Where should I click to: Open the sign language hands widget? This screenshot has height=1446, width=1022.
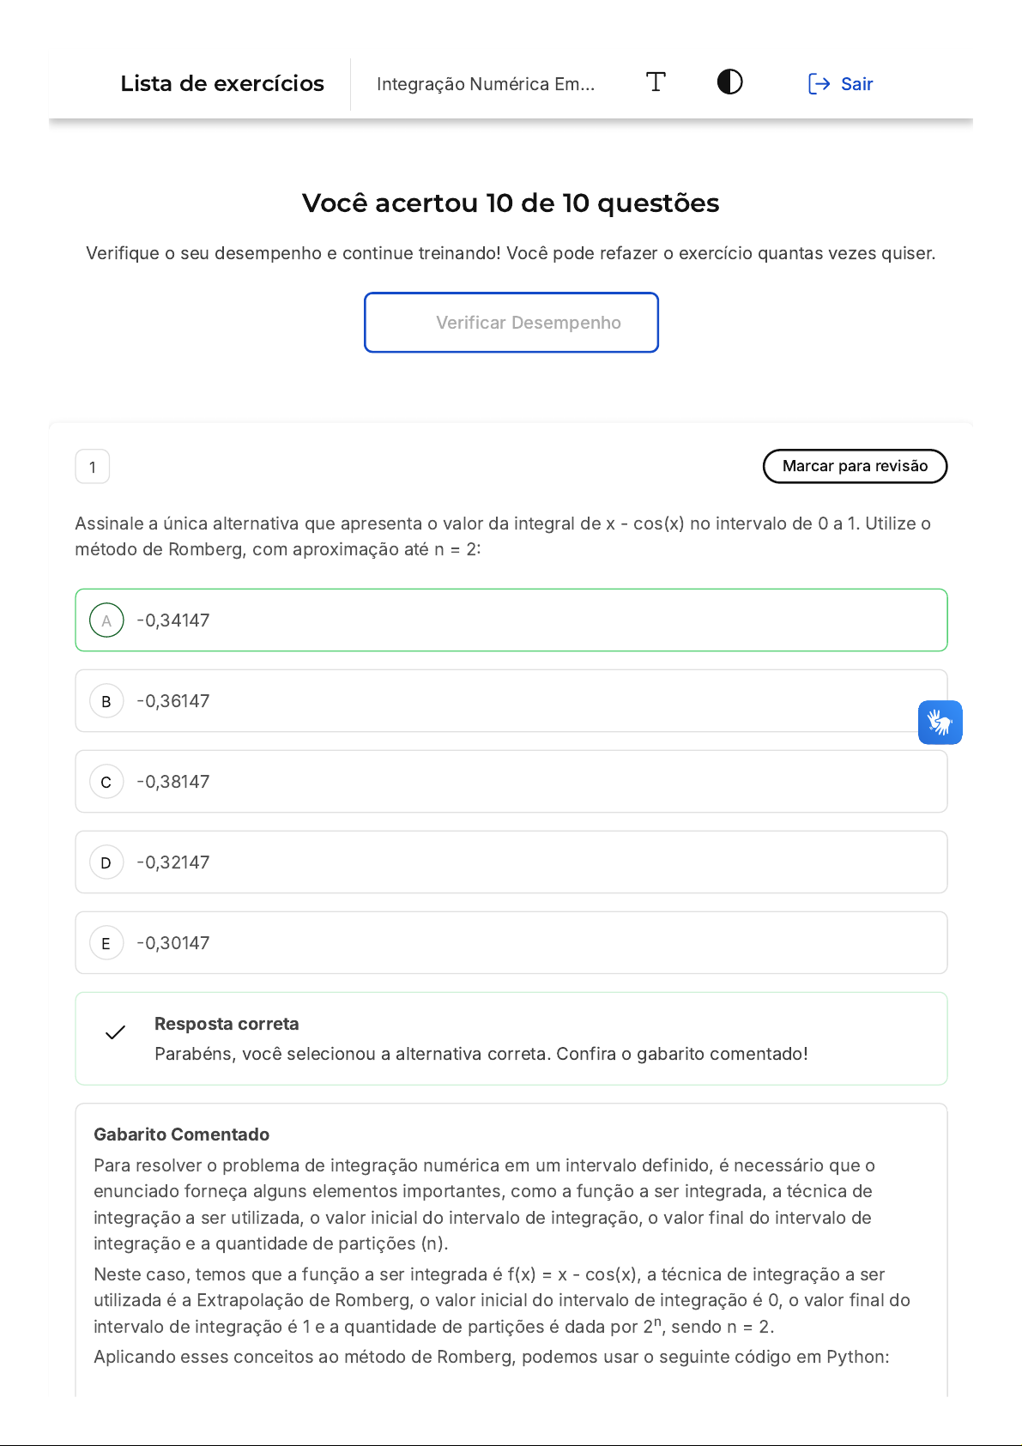coord(940,723)
